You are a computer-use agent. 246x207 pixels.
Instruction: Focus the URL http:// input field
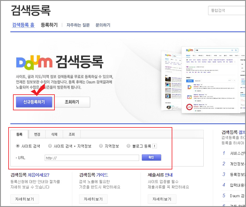point(92,158)
